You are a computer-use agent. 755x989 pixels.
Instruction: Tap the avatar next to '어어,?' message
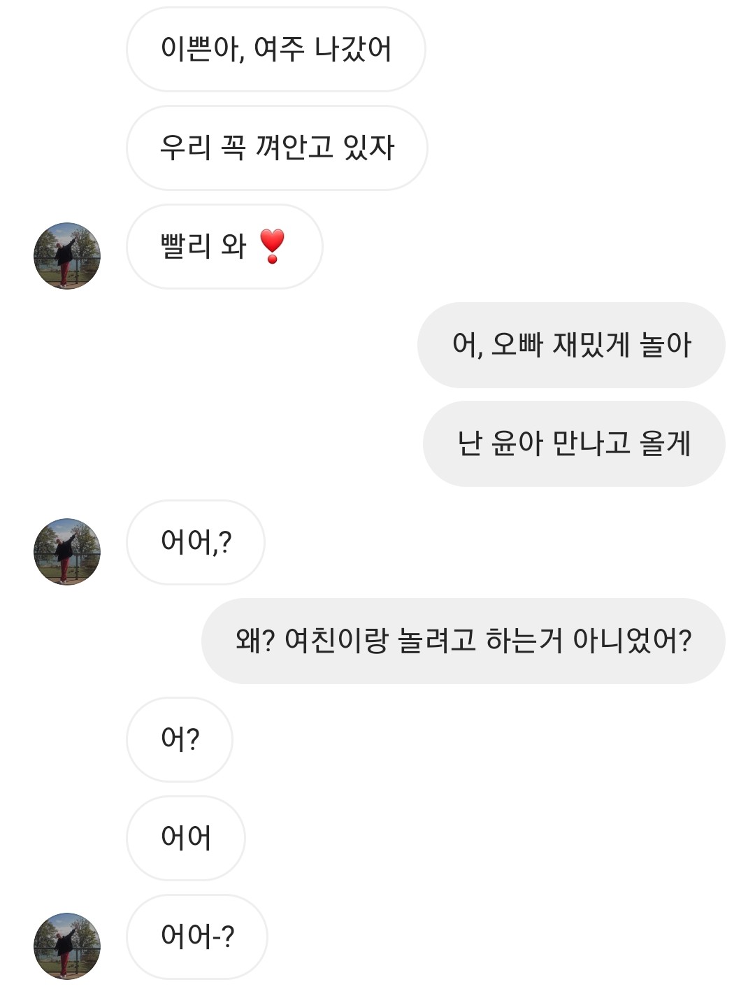(x=67, y=551)
